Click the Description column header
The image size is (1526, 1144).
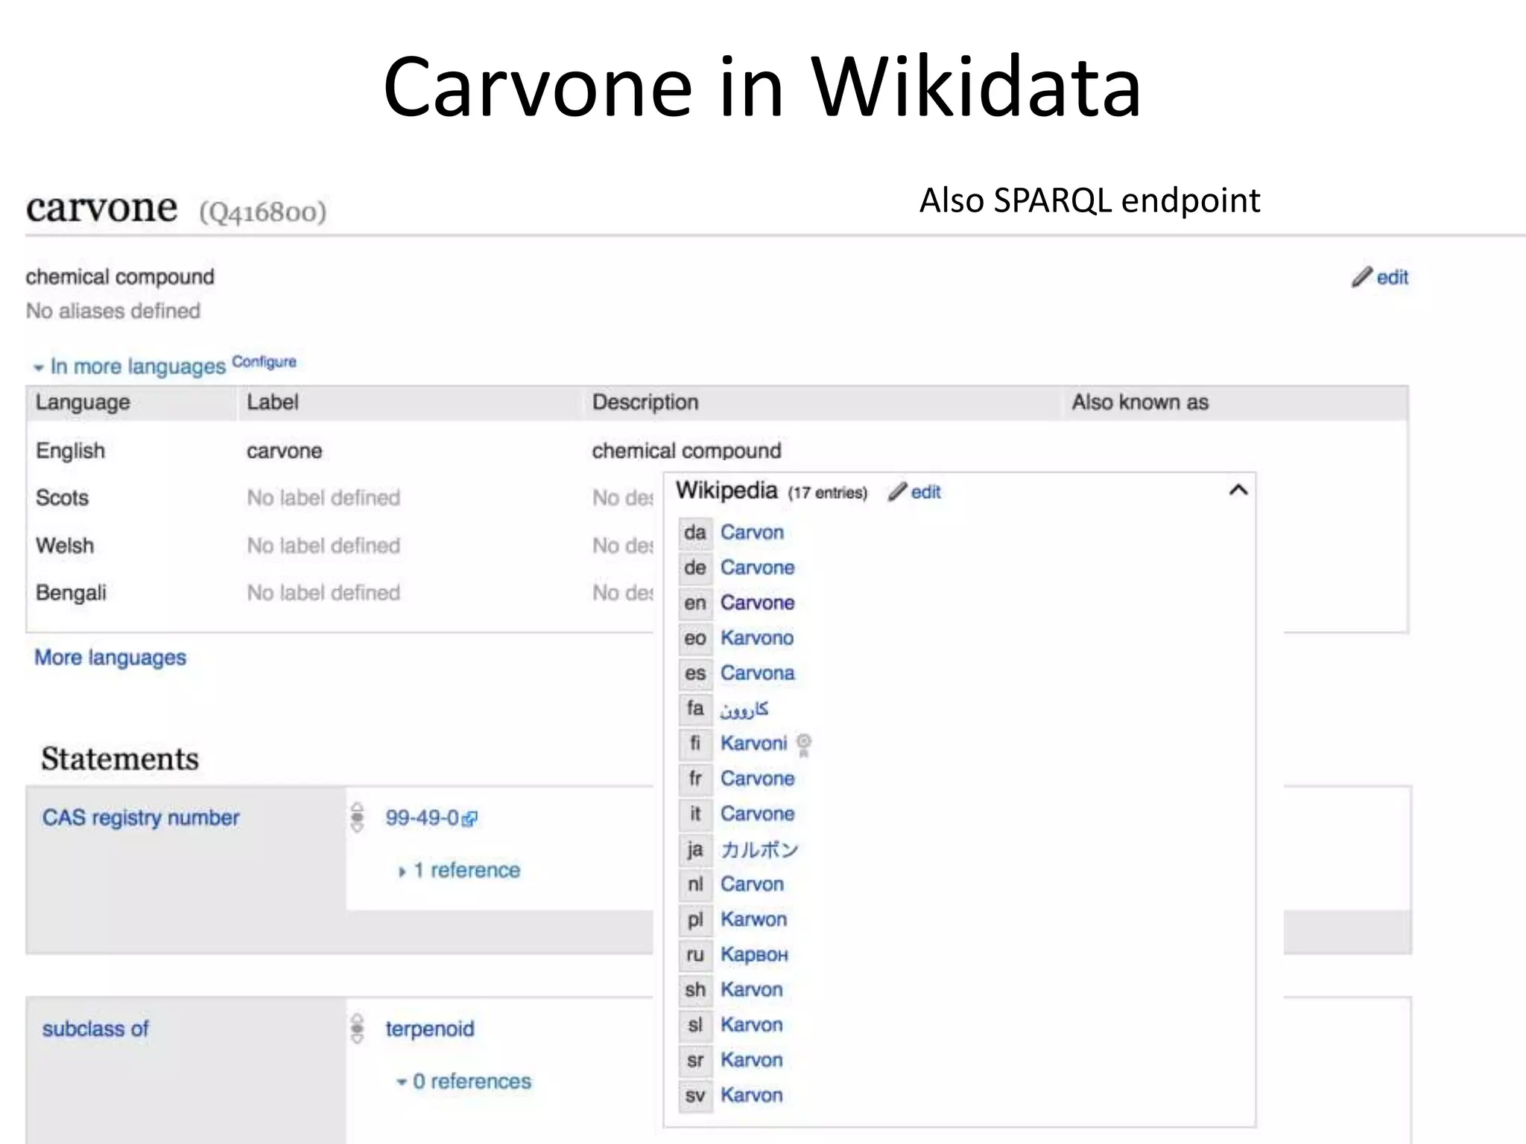tap(645, 402)
